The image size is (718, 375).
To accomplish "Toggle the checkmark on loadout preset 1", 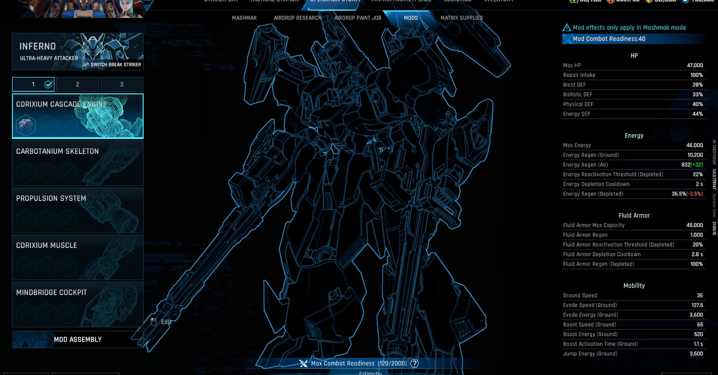I will [x=48, y=84].
